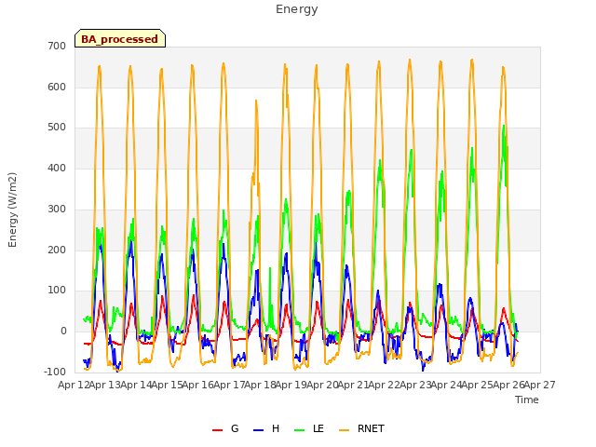The width and height of the screenshot is (596, 447).
Task: Click the orange RNET legend color marker
Action: click(x=344, y=430)
